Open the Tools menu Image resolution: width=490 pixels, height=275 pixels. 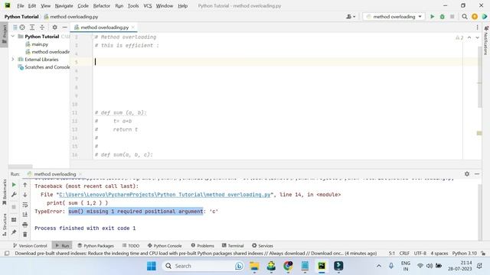[x=133, y=6]
